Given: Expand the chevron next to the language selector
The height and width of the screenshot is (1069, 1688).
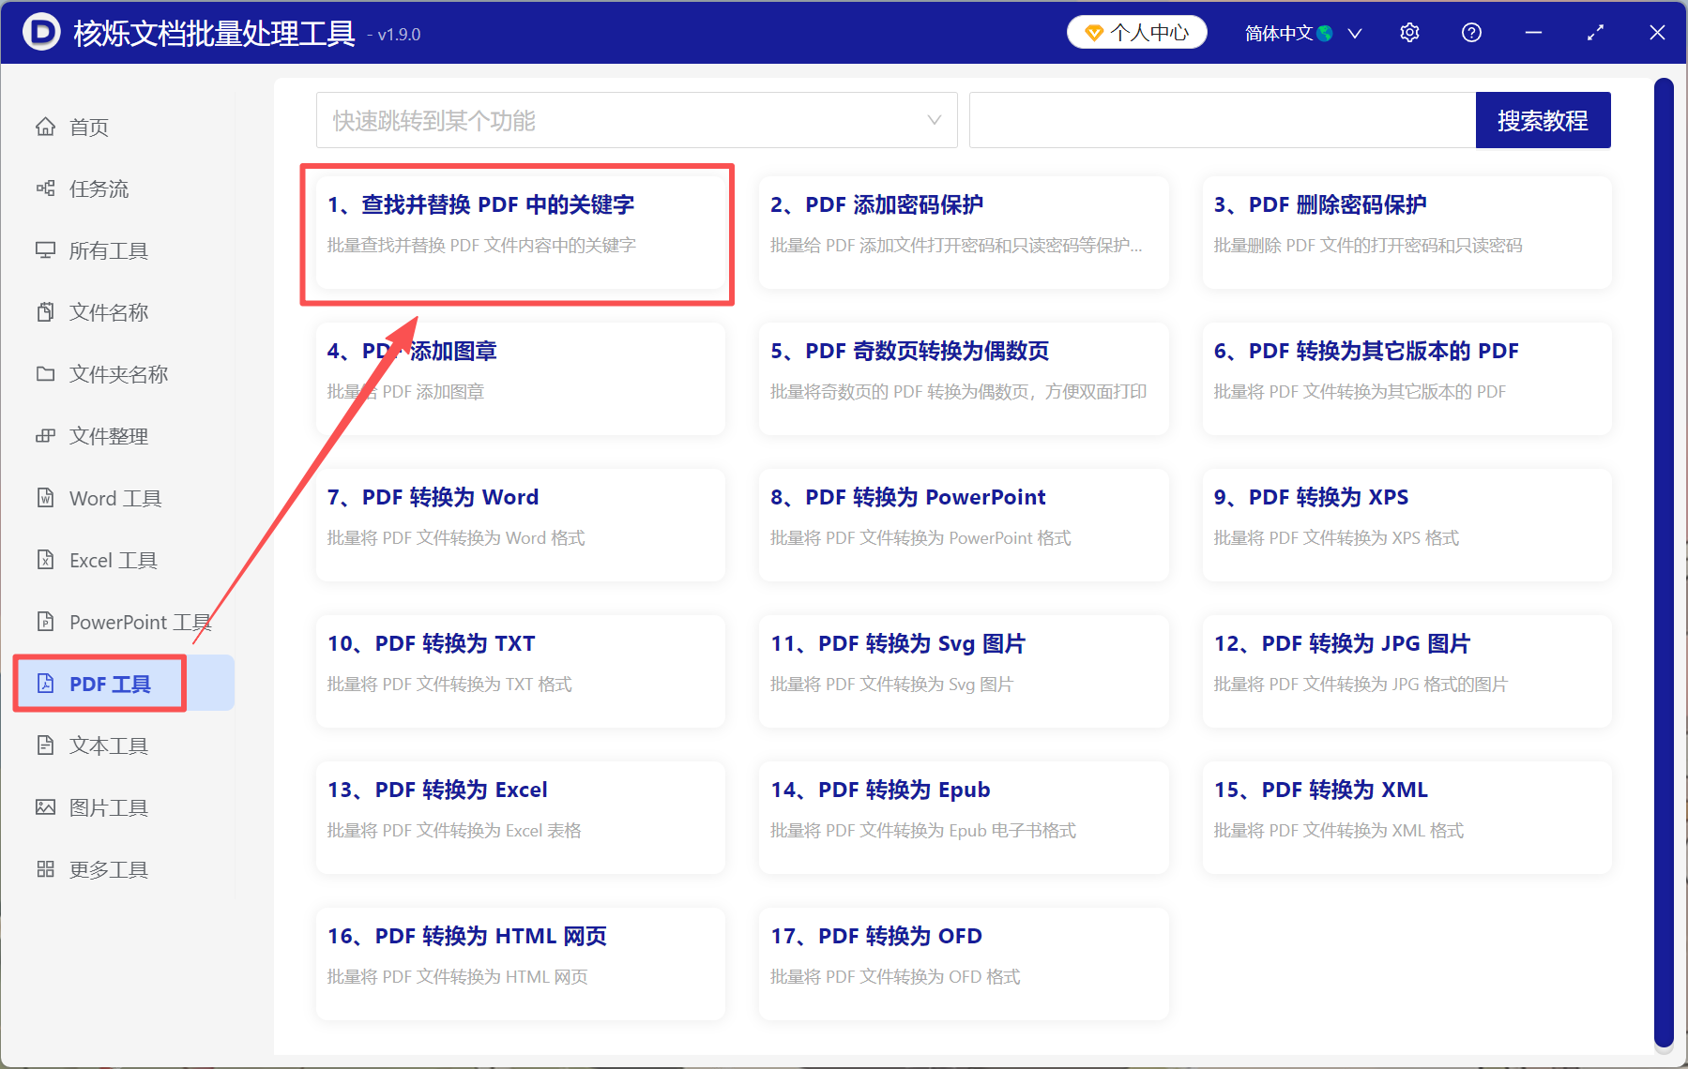Looking at the screenshot, I should point(1355,33).
